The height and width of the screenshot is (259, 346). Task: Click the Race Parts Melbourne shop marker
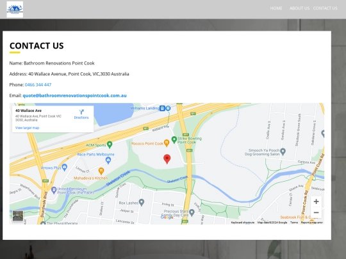tap(108, 161)
